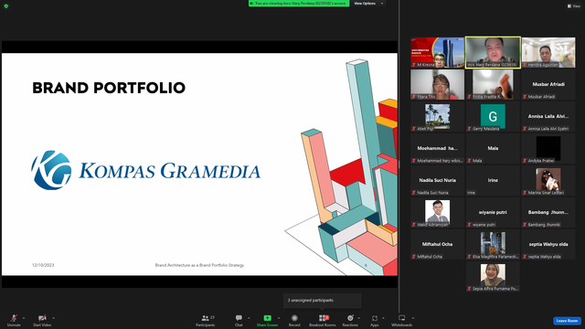
Task: Click the muted mic icon on Gerry Maulana
Action: (469, 129)
